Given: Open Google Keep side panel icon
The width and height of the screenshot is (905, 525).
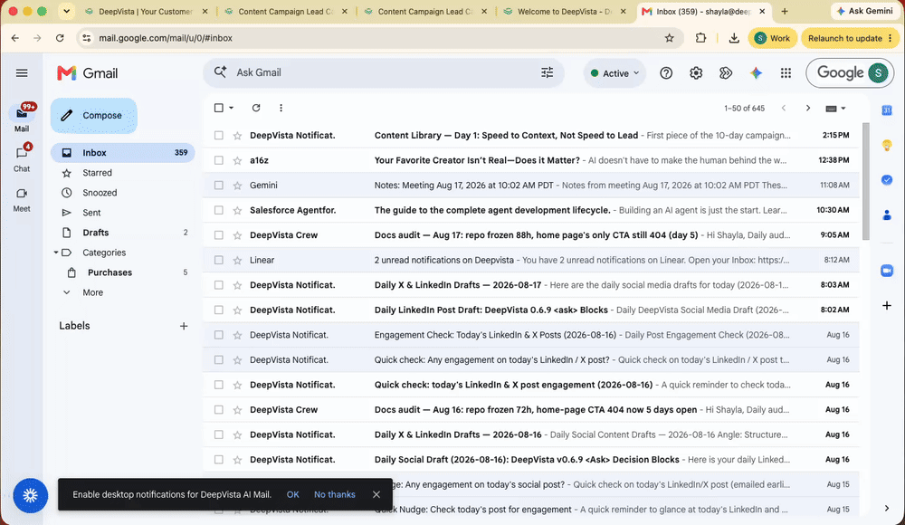Looking at the screenshot, I should pyautogui.click(x=887, y=145).
